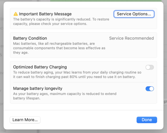This screenshot has height=133, width=167.
Task: Click the maximum capacity reduced description
Action: click(65, 96)
